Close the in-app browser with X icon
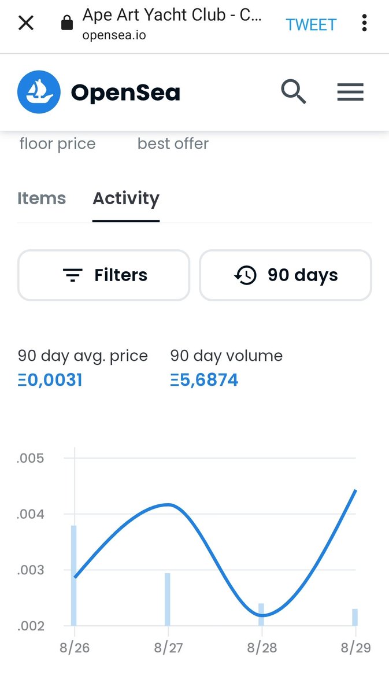The height and width of the screenshot is (694, 389). coord(26,23)
